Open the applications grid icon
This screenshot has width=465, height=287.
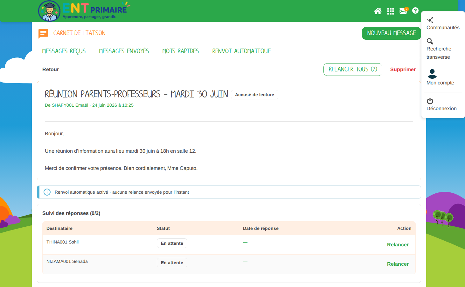point(391,11)
